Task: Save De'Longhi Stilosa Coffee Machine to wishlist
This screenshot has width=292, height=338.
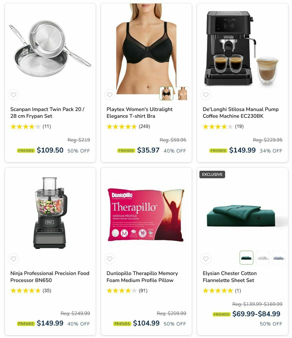Action: (206, 95)
